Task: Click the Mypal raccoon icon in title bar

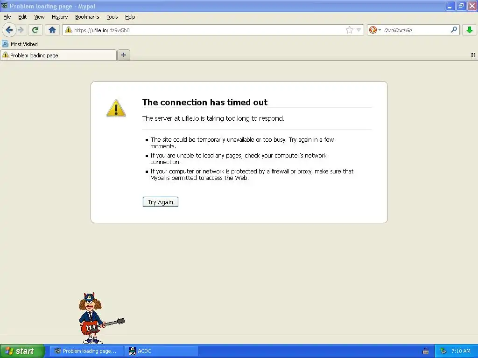Action: pyautogui.click(x=4, y=6)
